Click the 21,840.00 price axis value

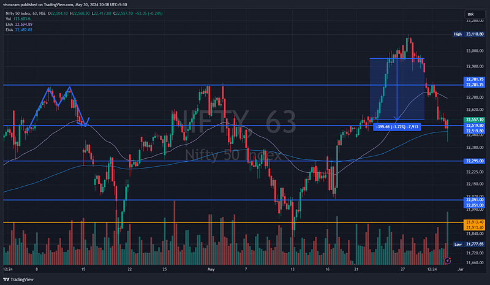(475, 234)
